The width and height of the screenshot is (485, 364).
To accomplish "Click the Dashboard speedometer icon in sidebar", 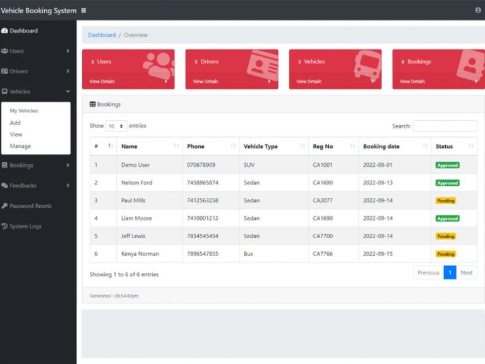I will point(5,31).
